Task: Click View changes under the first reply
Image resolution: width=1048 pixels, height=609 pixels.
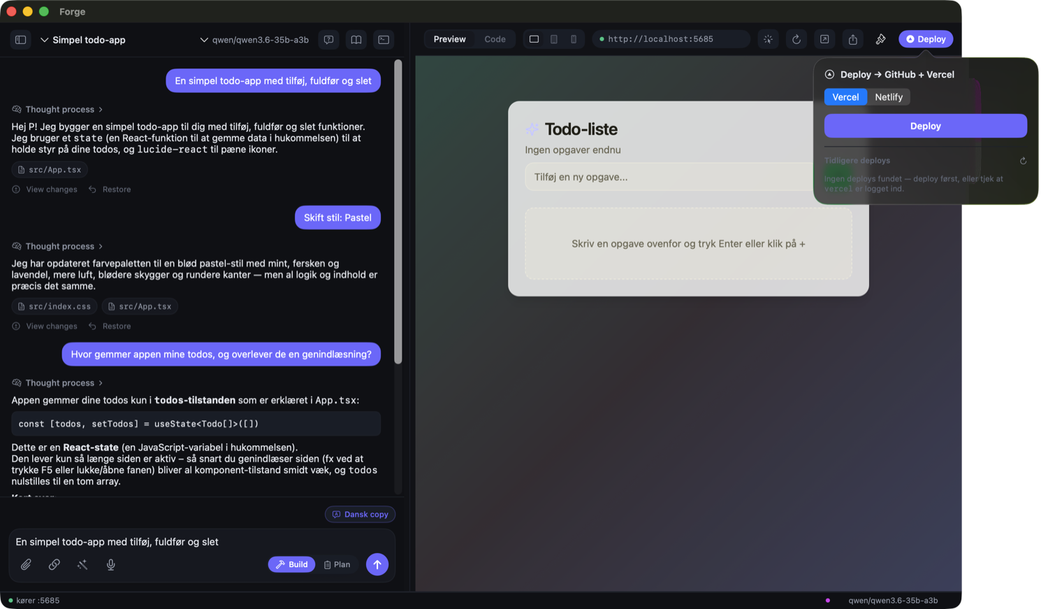Action: pos(45,189)
